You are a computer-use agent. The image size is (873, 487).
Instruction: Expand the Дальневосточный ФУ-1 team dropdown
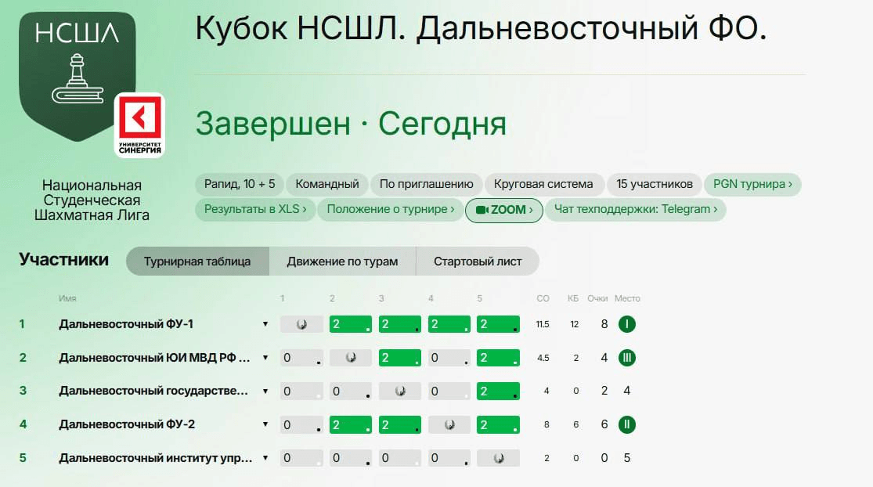[x=265, y=324]
